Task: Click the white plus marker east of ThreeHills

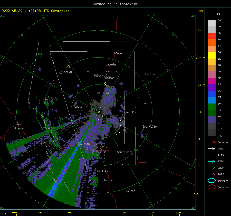Action: tap(145, 103)
